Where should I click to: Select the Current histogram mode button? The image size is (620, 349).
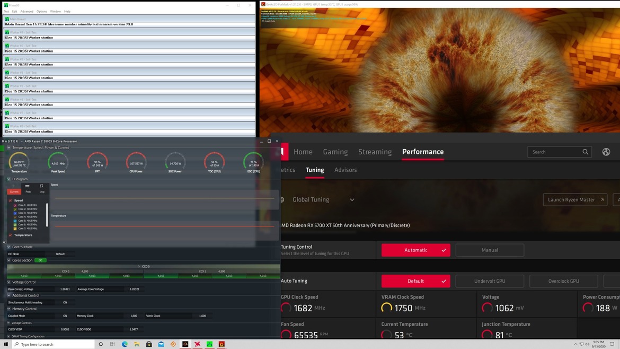(x=14, y=191)
